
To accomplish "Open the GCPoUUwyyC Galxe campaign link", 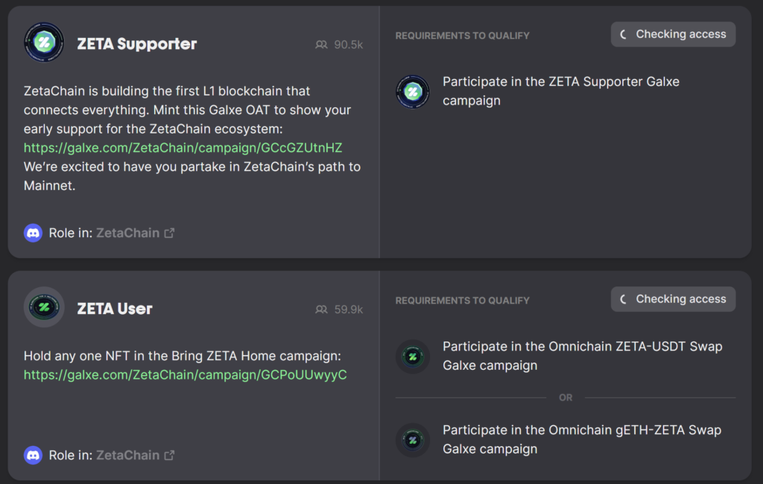I will (x=185, y=374).
